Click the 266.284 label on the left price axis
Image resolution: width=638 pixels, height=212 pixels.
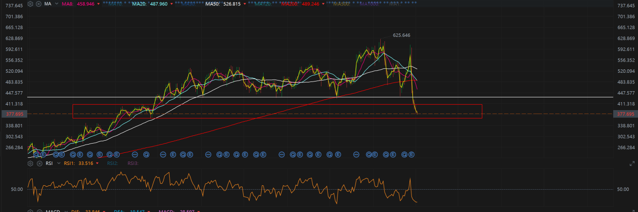point(13,147)
